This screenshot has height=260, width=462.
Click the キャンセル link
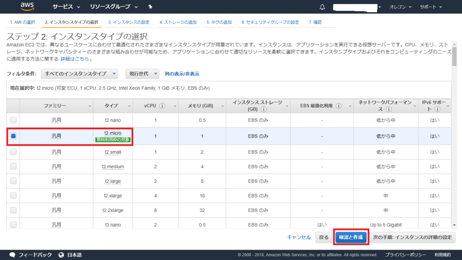pyautogui.click(x=299, y=237)
